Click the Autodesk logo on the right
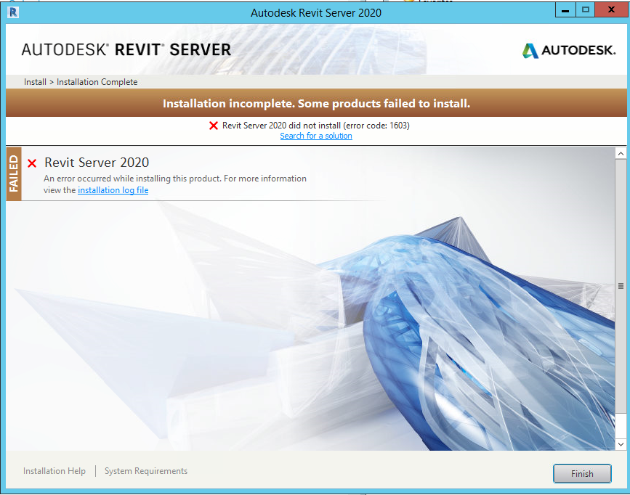Viewport: 630px width, 495px height. [569, 50]
